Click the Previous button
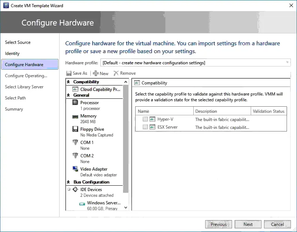The image size is (297, 232). 218,224
